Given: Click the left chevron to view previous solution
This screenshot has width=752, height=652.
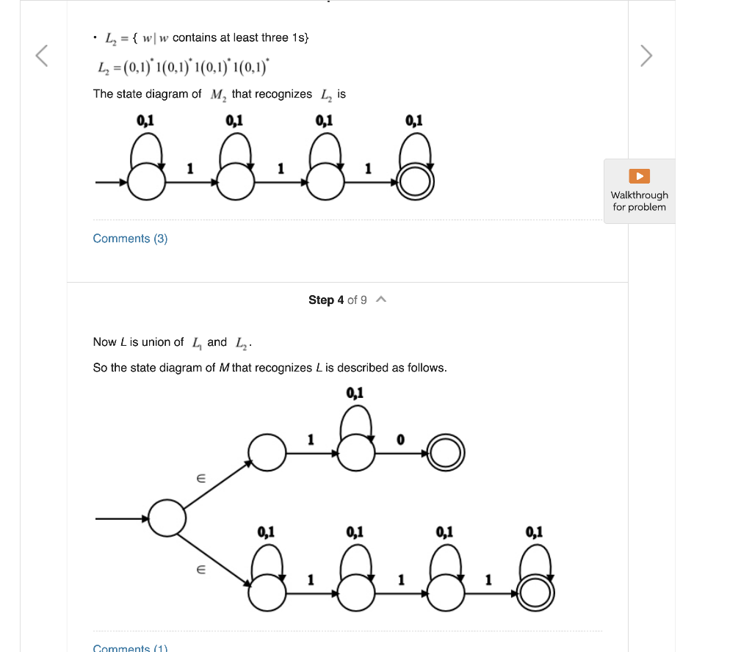Looking at the screenshot, I should point(41,55).
